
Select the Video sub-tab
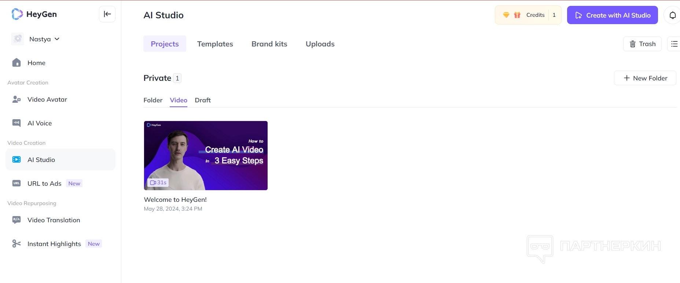179,100
